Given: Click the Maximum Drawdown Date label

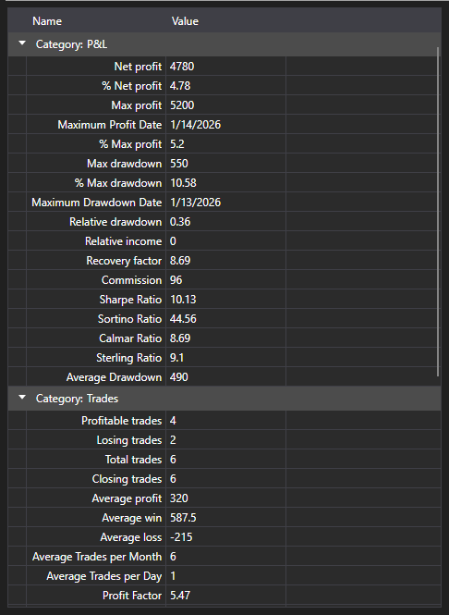Looking at the screenshot, I should [x=97, y=203].
